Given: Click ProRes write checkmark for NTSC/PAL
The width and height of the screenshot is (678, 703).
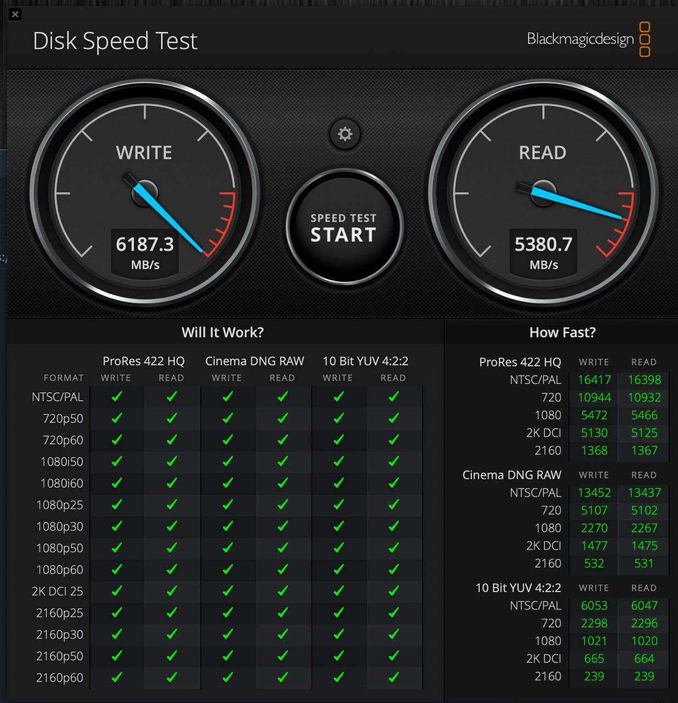Looking at the screenshot, I should click(x=116, y=397).
